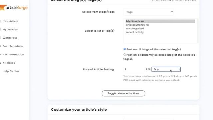Select the 'cryptocurrency 101' tag
213x120 pixels.
(x=160, y=25)
